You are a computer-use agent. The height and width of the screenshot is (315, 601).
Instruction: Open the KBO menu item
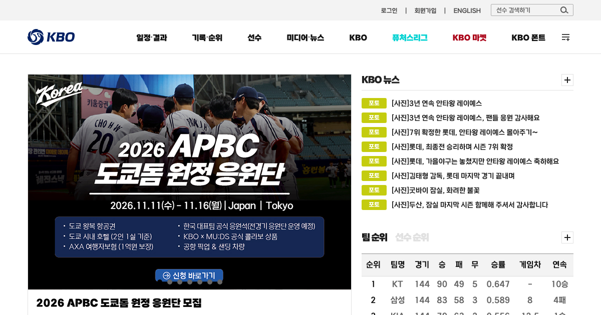(x=358, y=37)
